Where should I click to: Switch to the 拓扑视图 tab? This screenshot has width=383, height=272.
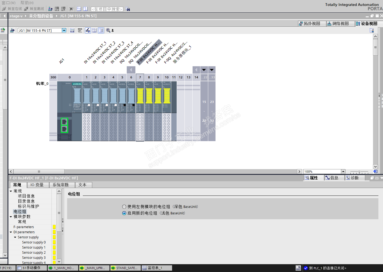pos(312,24)
